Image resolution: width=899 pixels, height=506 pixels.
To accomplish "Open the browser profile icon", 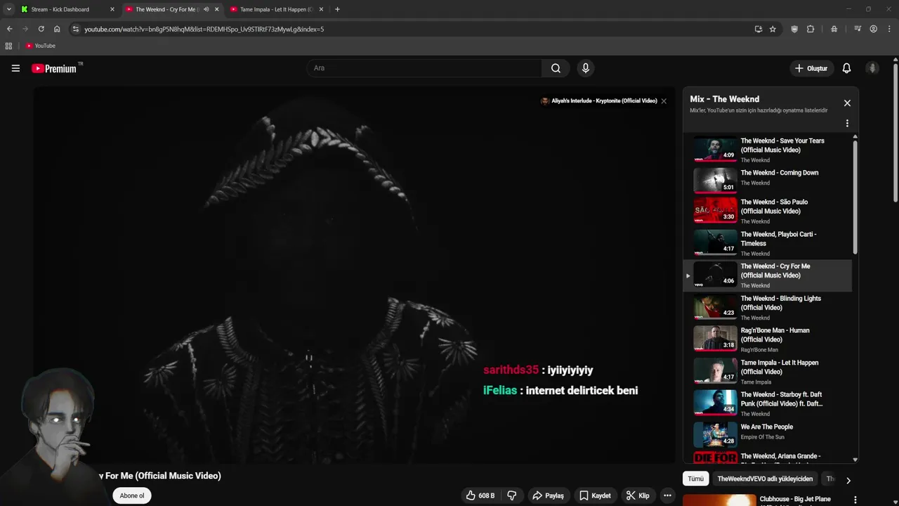I will 874,29.
